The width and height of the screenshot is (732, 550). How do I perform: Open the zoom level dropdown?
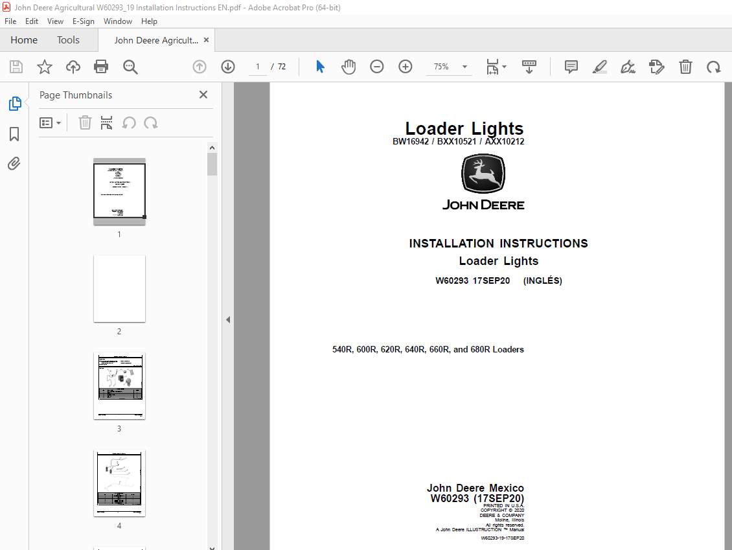click(x=464, y=67)
